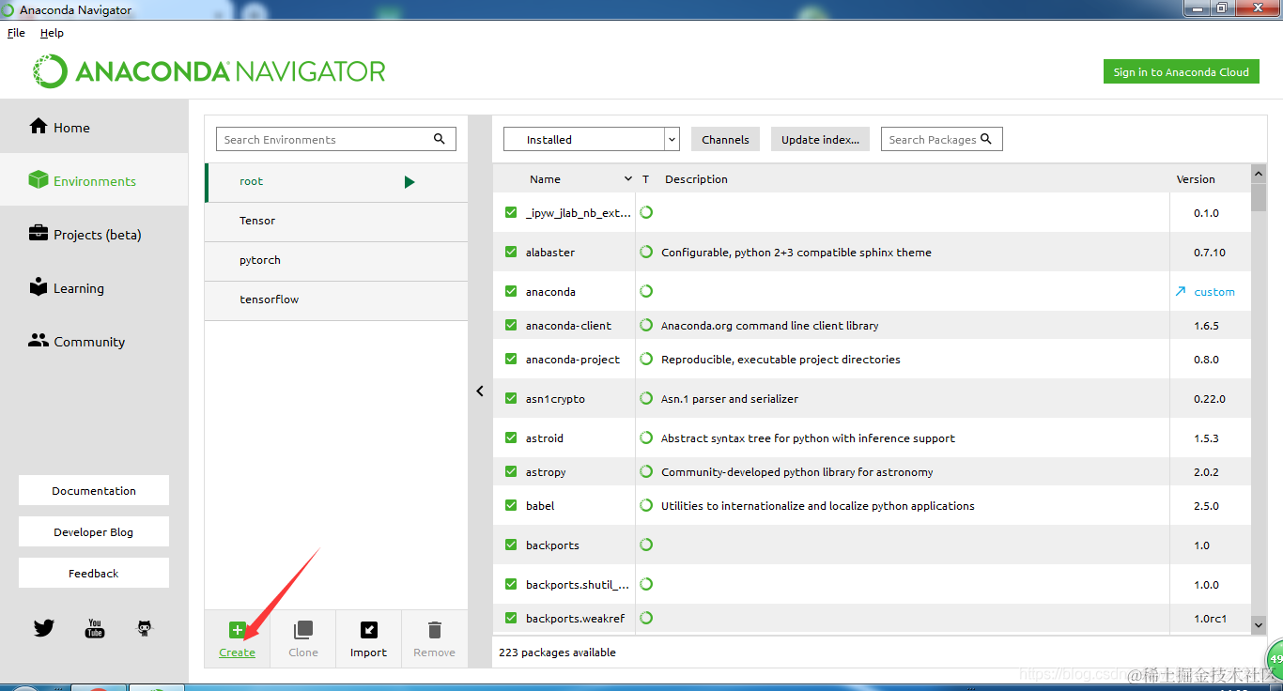Viewport: 1283px width, 691px height.
Task: Select the tensorflow environment
Action: click(x=336, y=299)
